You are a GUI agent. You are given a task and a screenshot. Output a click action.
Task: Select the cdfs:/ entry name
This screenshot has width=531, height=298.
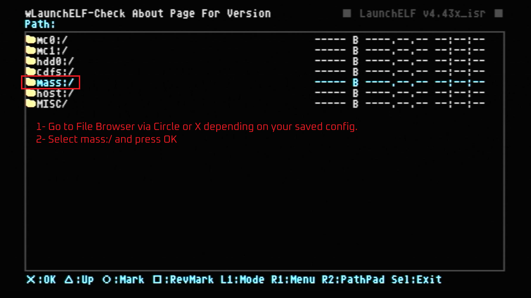click(55, 72)
